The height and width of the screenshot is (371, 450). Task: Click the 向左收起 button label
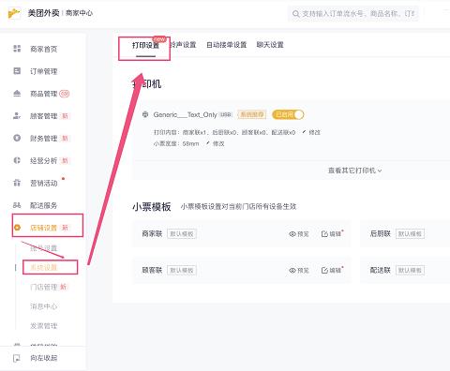pyautogui.click(x=44, y=358)
